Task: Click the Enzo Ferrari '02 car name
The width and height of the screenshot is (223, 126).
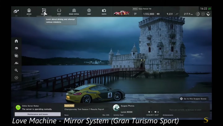Action: [145, 9]
